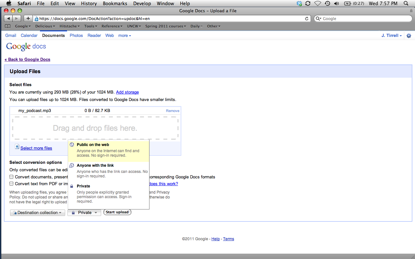Screen dimensions: 415x259
Task: Open the Google bookmarks folder
Action: tap(23, 26)
